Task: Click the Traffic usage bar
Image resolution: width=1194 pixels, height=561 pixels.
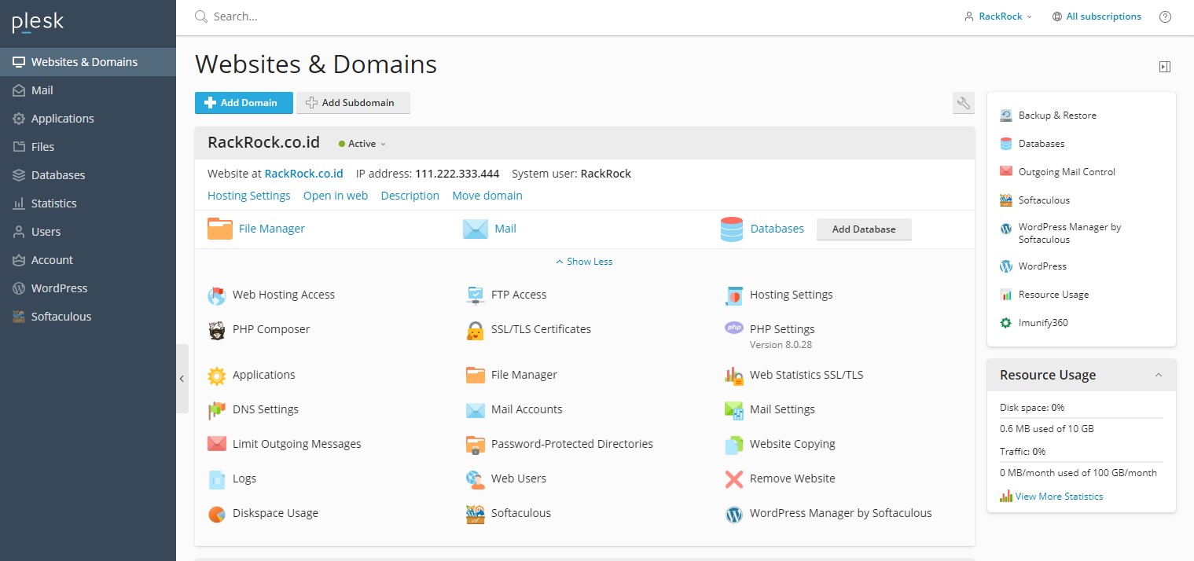Action: [x=1082, y=461]
